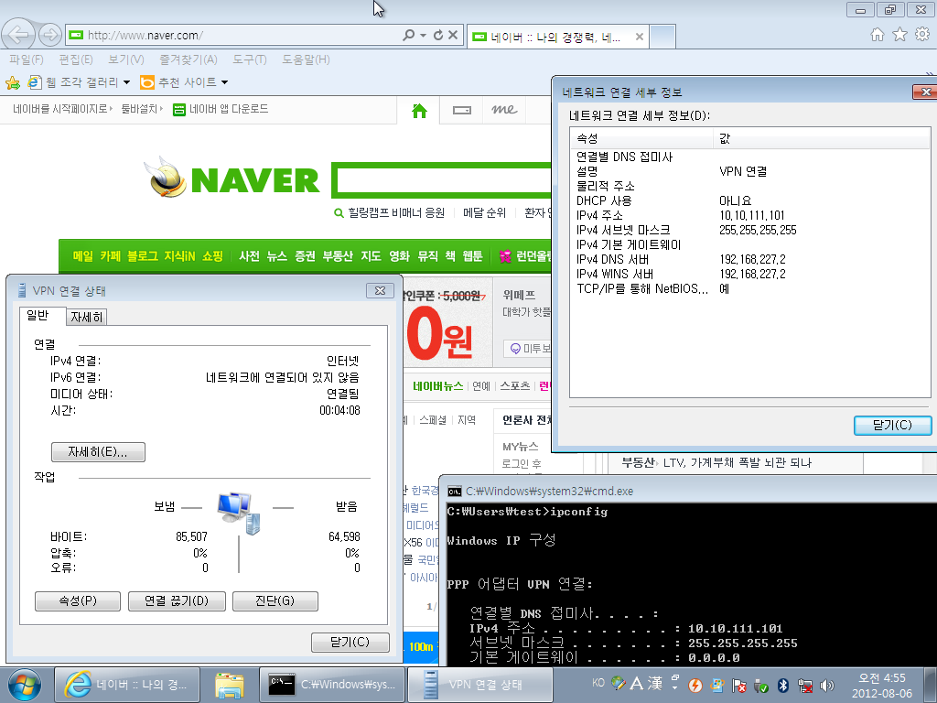Open IE favorites star icon
Image resolution: width=937 pixels, height=703 pixels.
pos(899,35)
